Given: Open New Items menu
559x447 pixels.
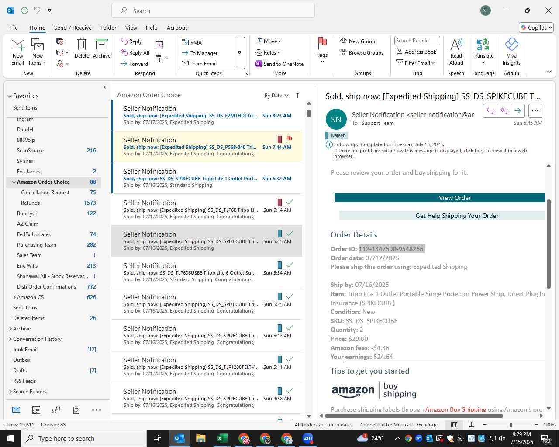Looking at the screenshot, I should tap(38, 52).
